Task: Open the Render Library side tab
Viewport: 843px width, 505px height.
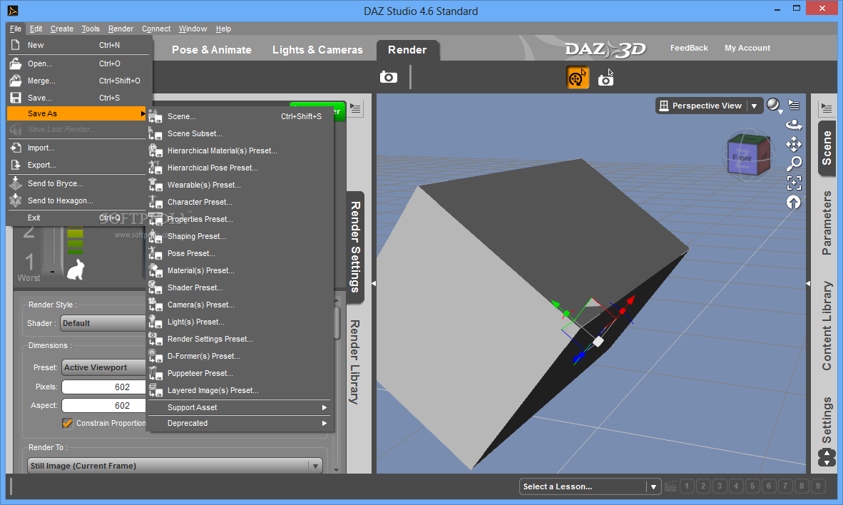Action: pyautogui.click(x=355, y=362)
